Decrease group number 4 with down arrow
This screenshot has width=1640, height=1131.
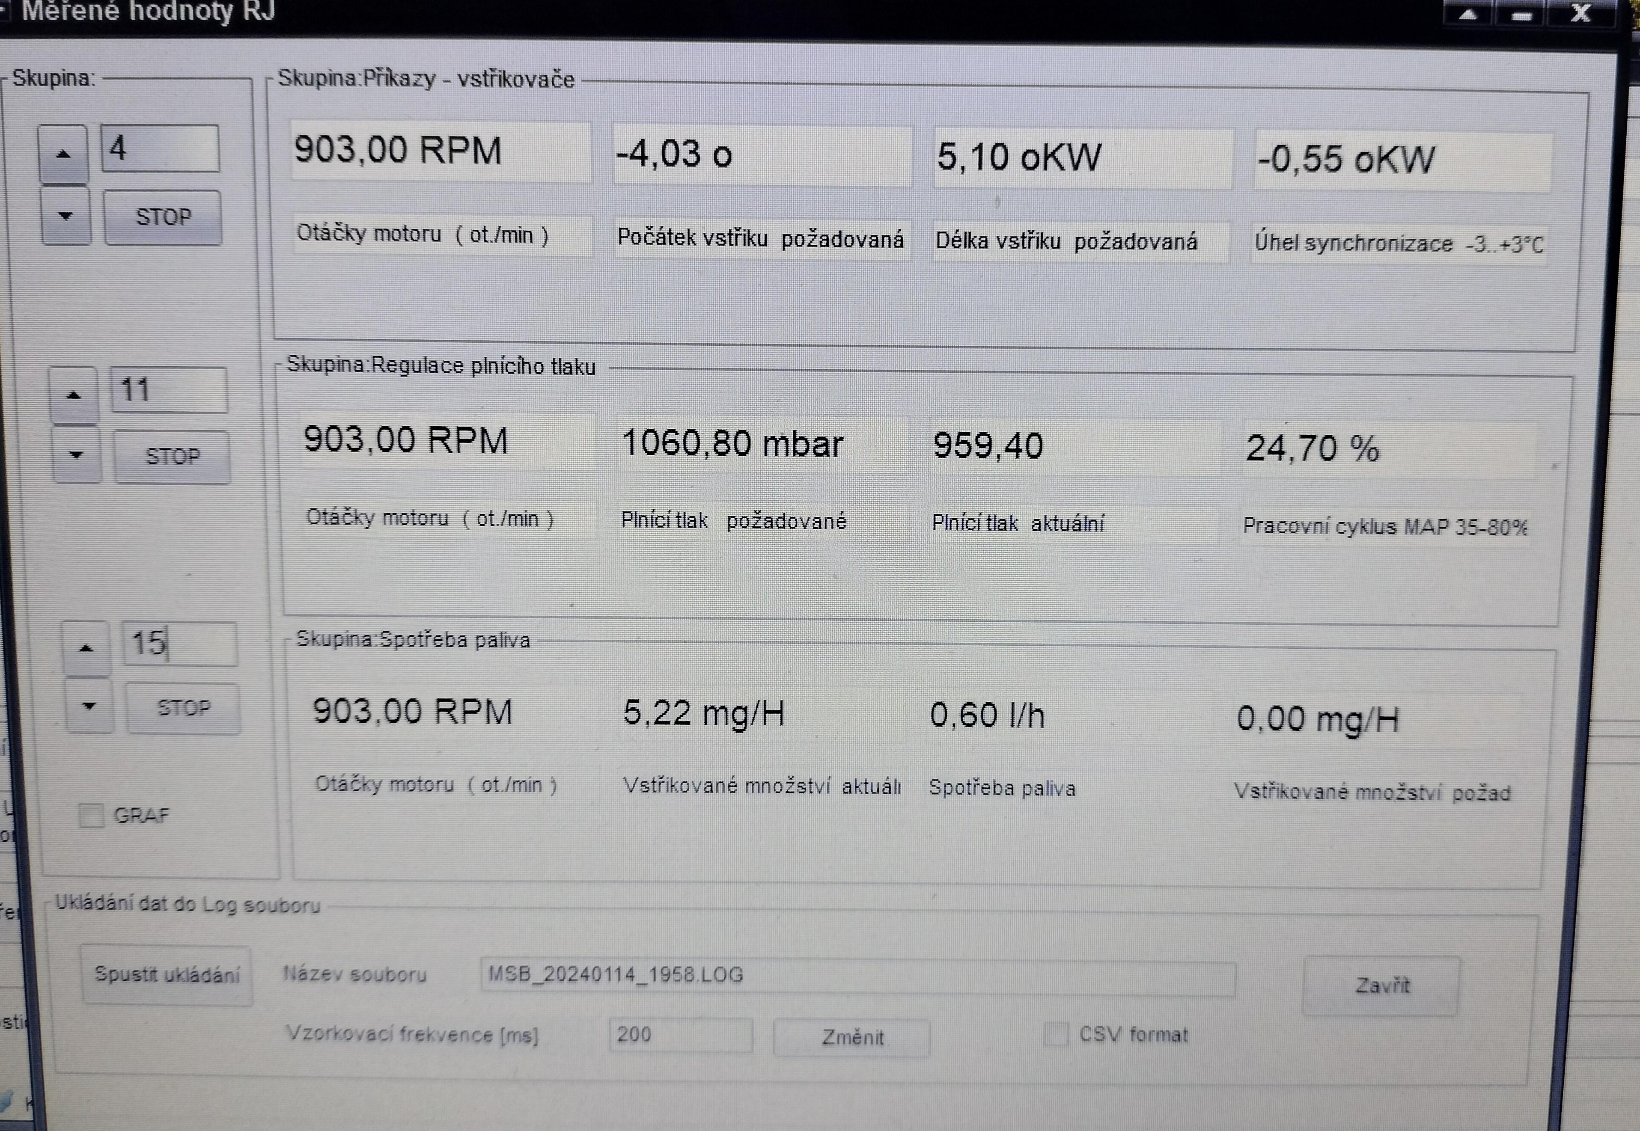(x=66, y=216)
